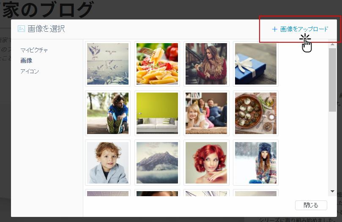Select the misty mountain landscape image
Screen dimensions: 342x222
(157, 163)
